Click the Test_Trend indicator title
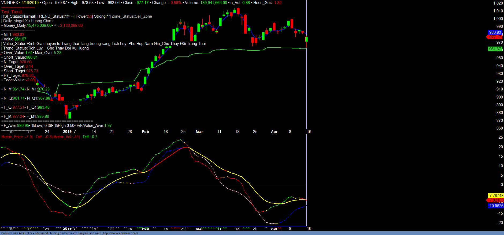 point(12,12)
